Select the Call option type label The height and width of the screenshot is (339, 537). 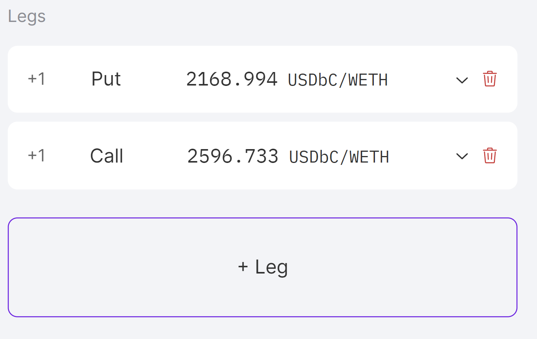tap(106, 156)
